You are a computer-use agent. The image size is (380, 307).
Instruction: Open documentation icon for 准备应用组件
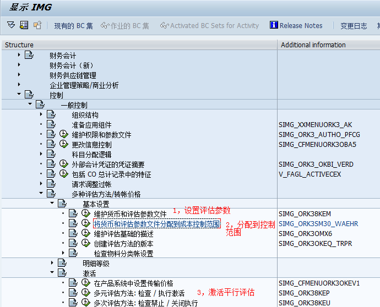click(51, 124)
